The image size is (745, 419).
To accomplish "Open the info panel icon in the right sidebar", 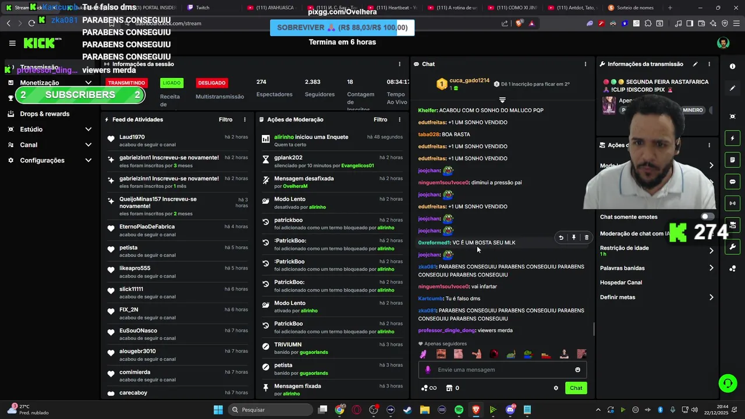I will (x=732, y=66).
